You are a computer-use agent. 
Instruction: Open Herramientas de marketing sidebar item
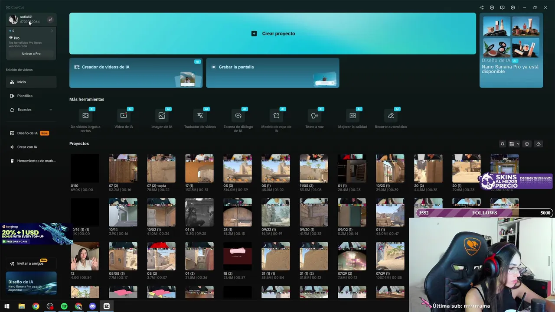point(31,161)
